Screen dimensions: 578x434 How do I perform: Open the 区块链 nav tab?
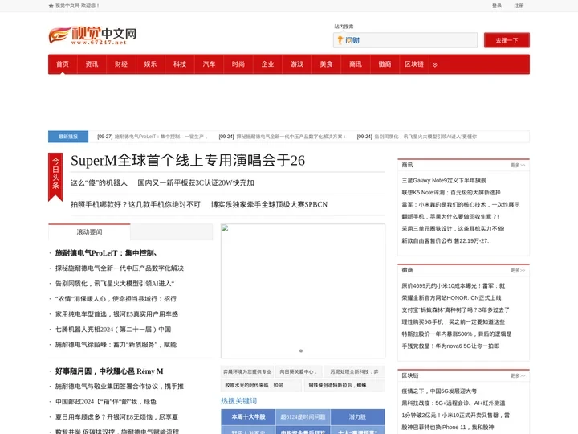tap(414, 64)
